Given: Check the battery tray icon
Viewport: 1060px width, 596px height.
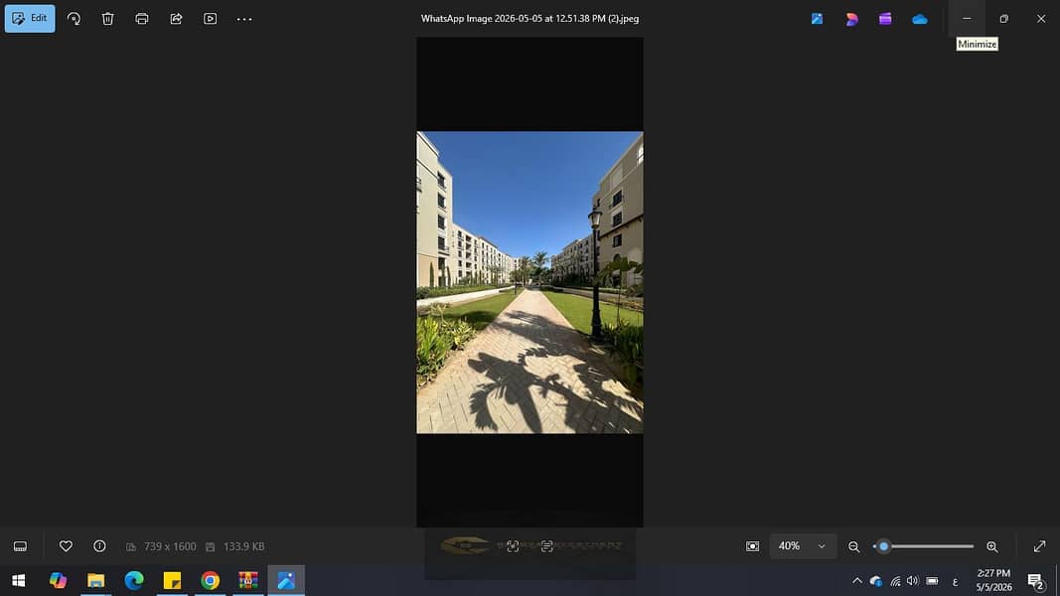Looking at the screenshot, I should click(x=932, y=580).
